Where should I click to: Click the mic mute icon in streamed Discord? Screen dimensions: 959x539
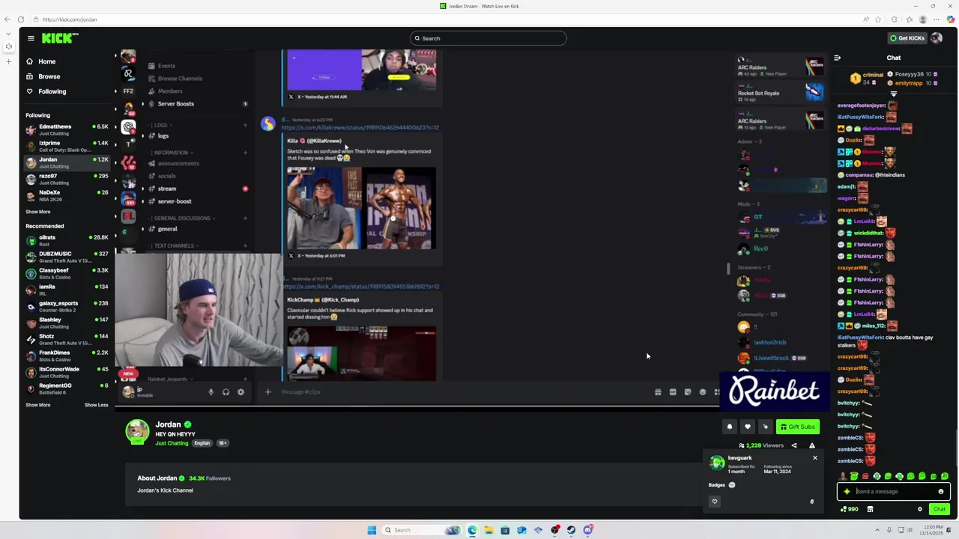point(211,392)
